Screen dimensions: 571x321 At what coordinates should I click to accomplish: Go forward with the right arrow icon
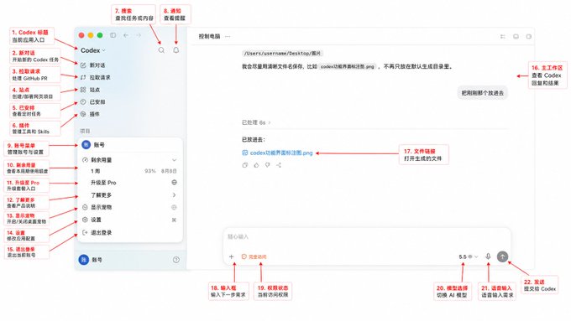[139, 35]
